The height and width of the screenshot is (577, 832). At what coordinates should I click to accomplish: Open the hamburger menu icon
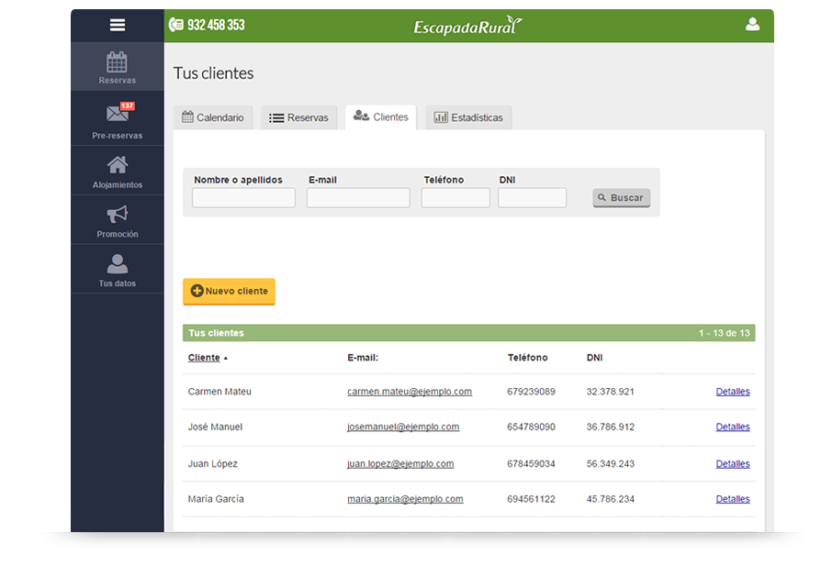[x=118, y=25]
